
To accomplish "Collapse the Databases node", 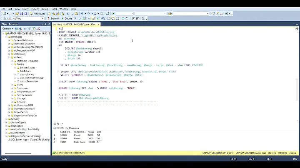I will coord(6,37).
